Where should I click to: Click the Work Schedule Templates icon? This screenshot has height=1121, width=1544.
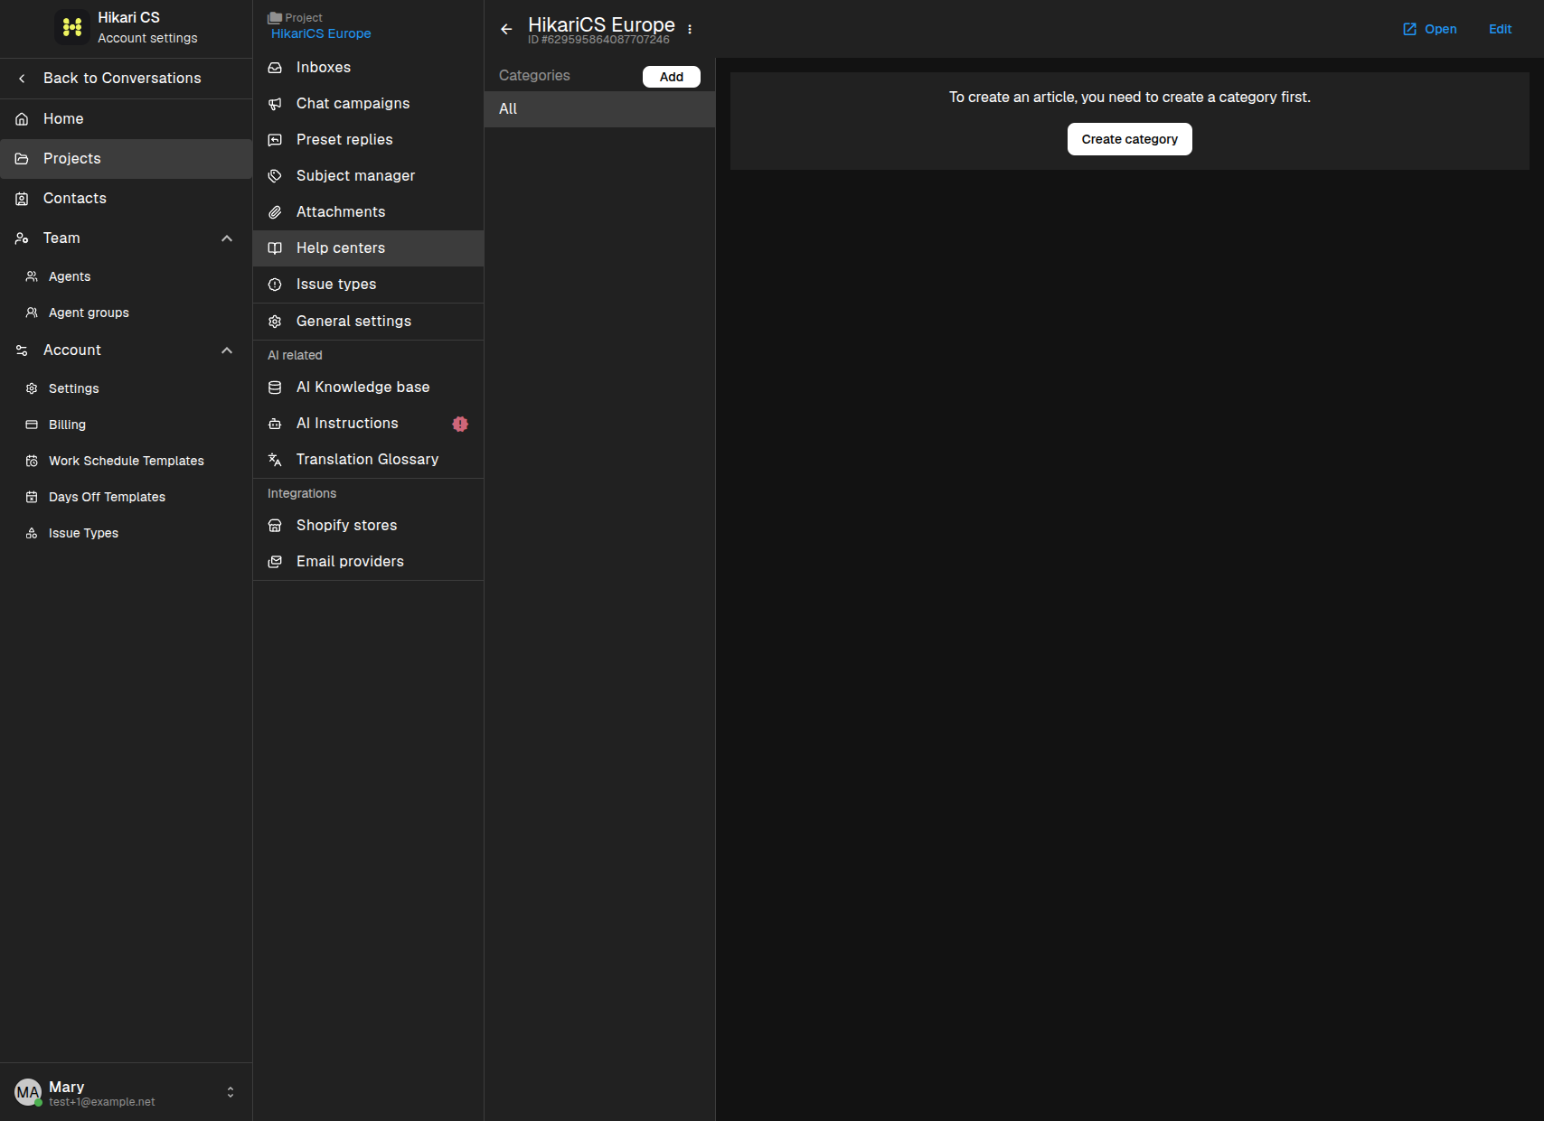point(32,461)
